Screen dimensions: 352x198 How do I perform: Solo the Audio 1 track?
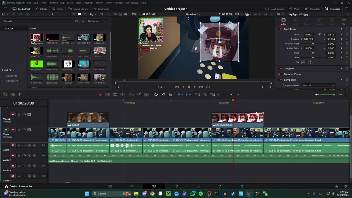click(x=29, y=145)
